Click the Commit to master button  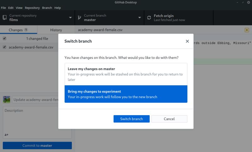pos(37,145)
